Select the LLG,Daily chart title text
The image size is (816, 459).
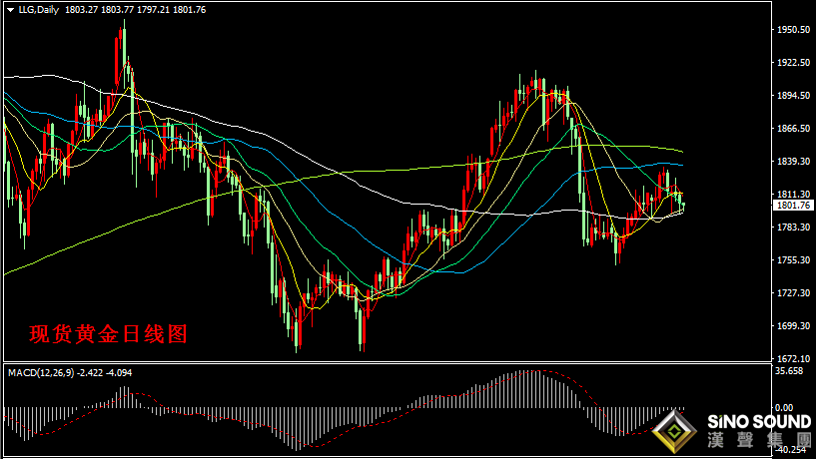tap(39, 10)
